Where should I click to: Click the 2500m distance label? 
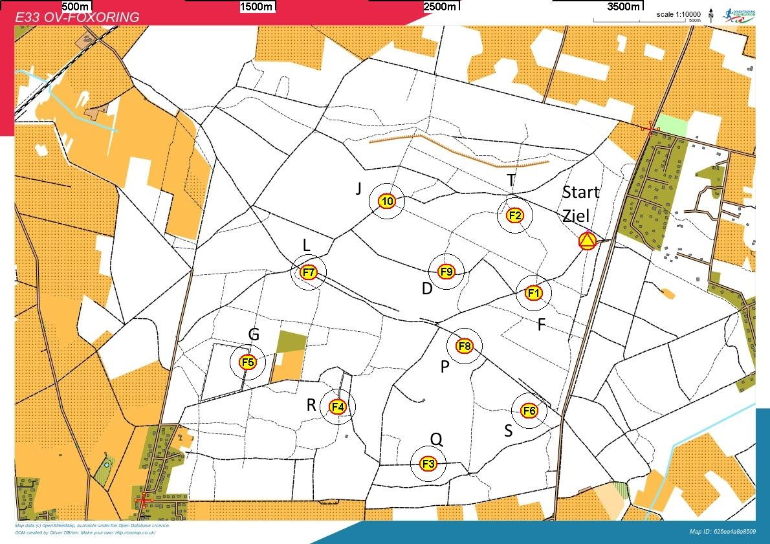pyautogui.click(x=441, y=6)
